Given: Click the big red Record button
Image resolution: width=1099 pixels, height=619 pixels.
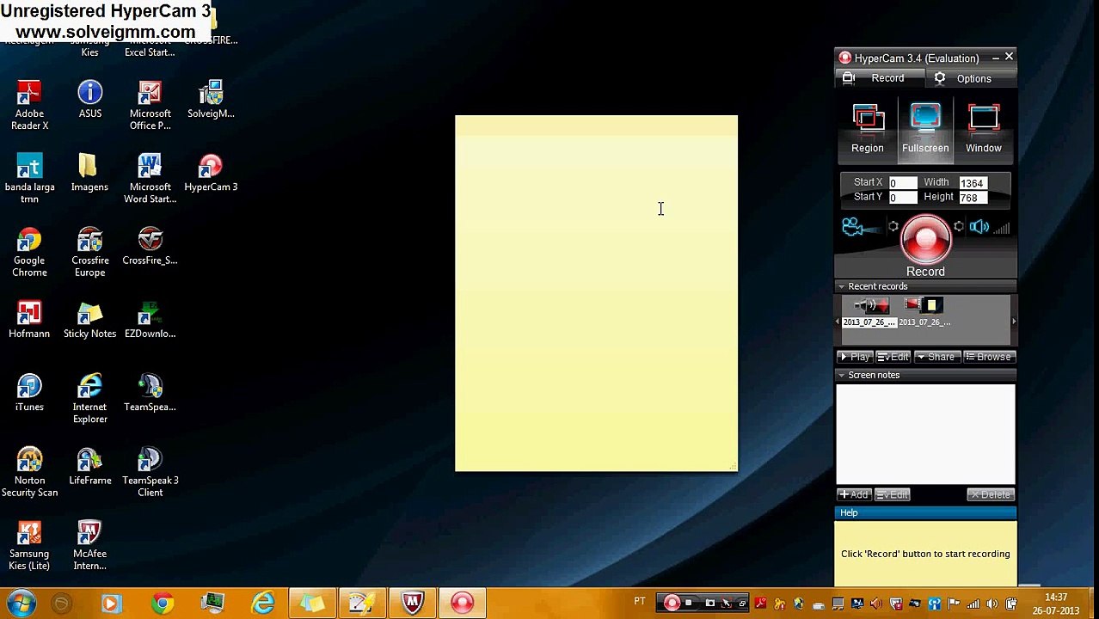Looking at the screenshot, I should click(x=925, y=240).
